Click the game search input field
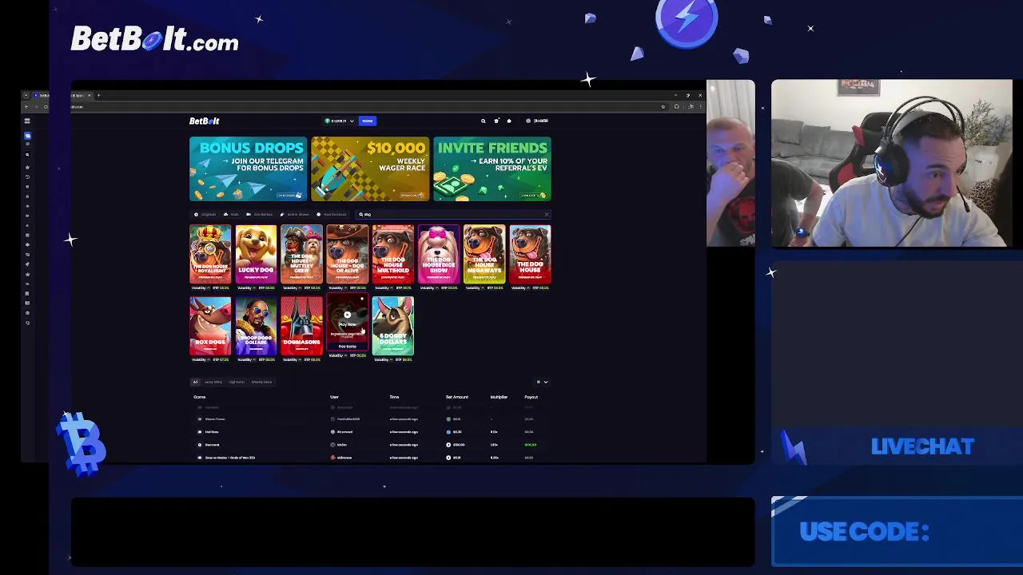1023x575 pixels. (x=452, y=214)
